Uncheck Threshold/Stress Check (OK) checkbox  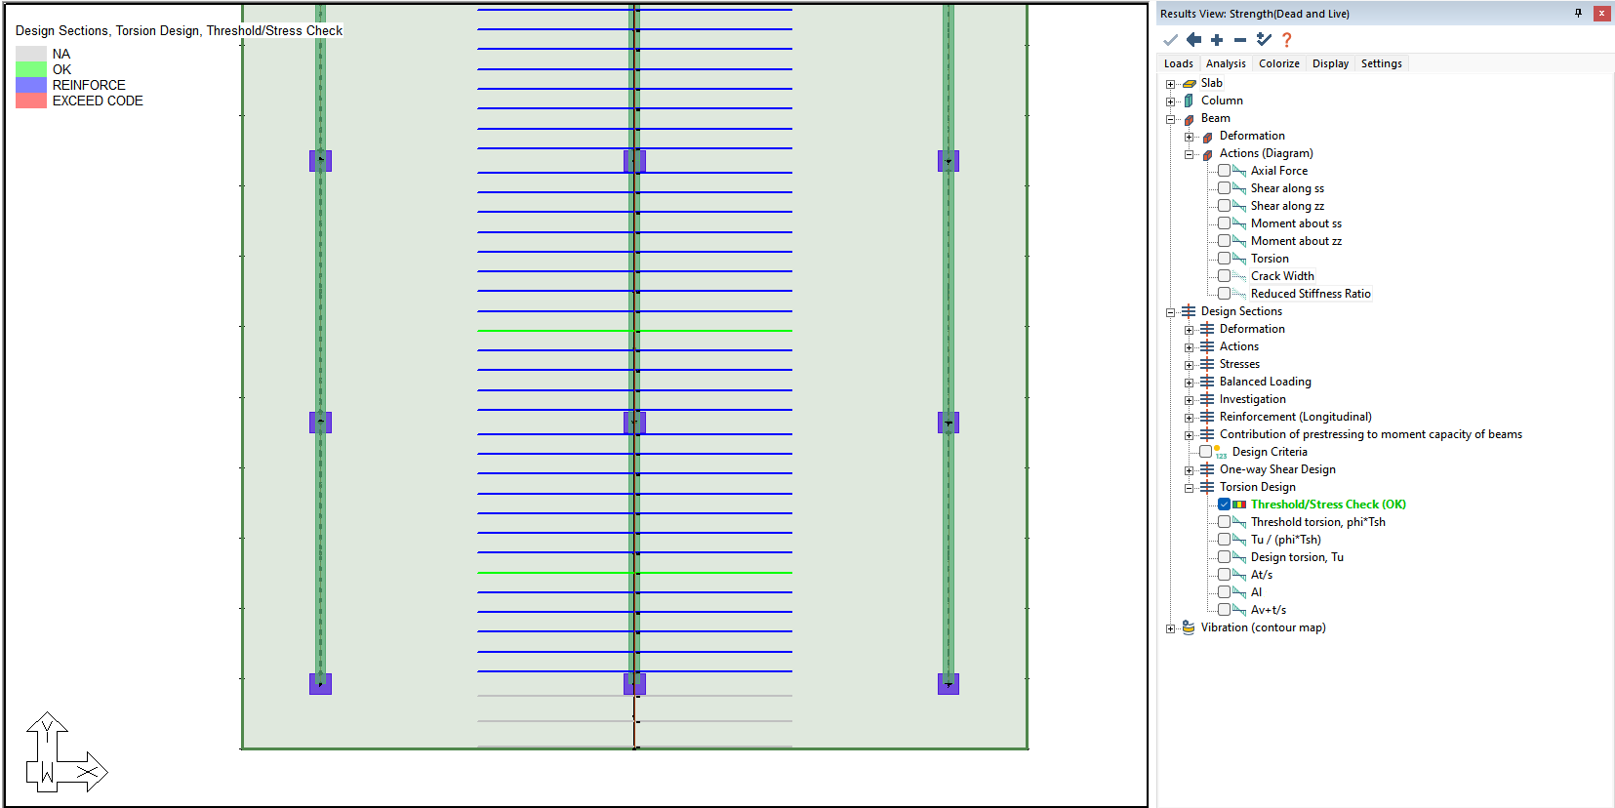(1224, 505)
